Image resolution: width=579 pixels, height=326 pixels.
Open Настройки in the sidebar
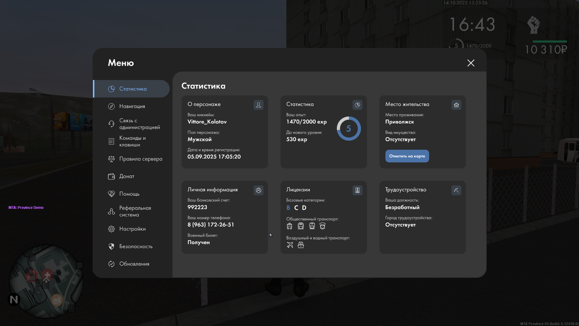(132, 229)
